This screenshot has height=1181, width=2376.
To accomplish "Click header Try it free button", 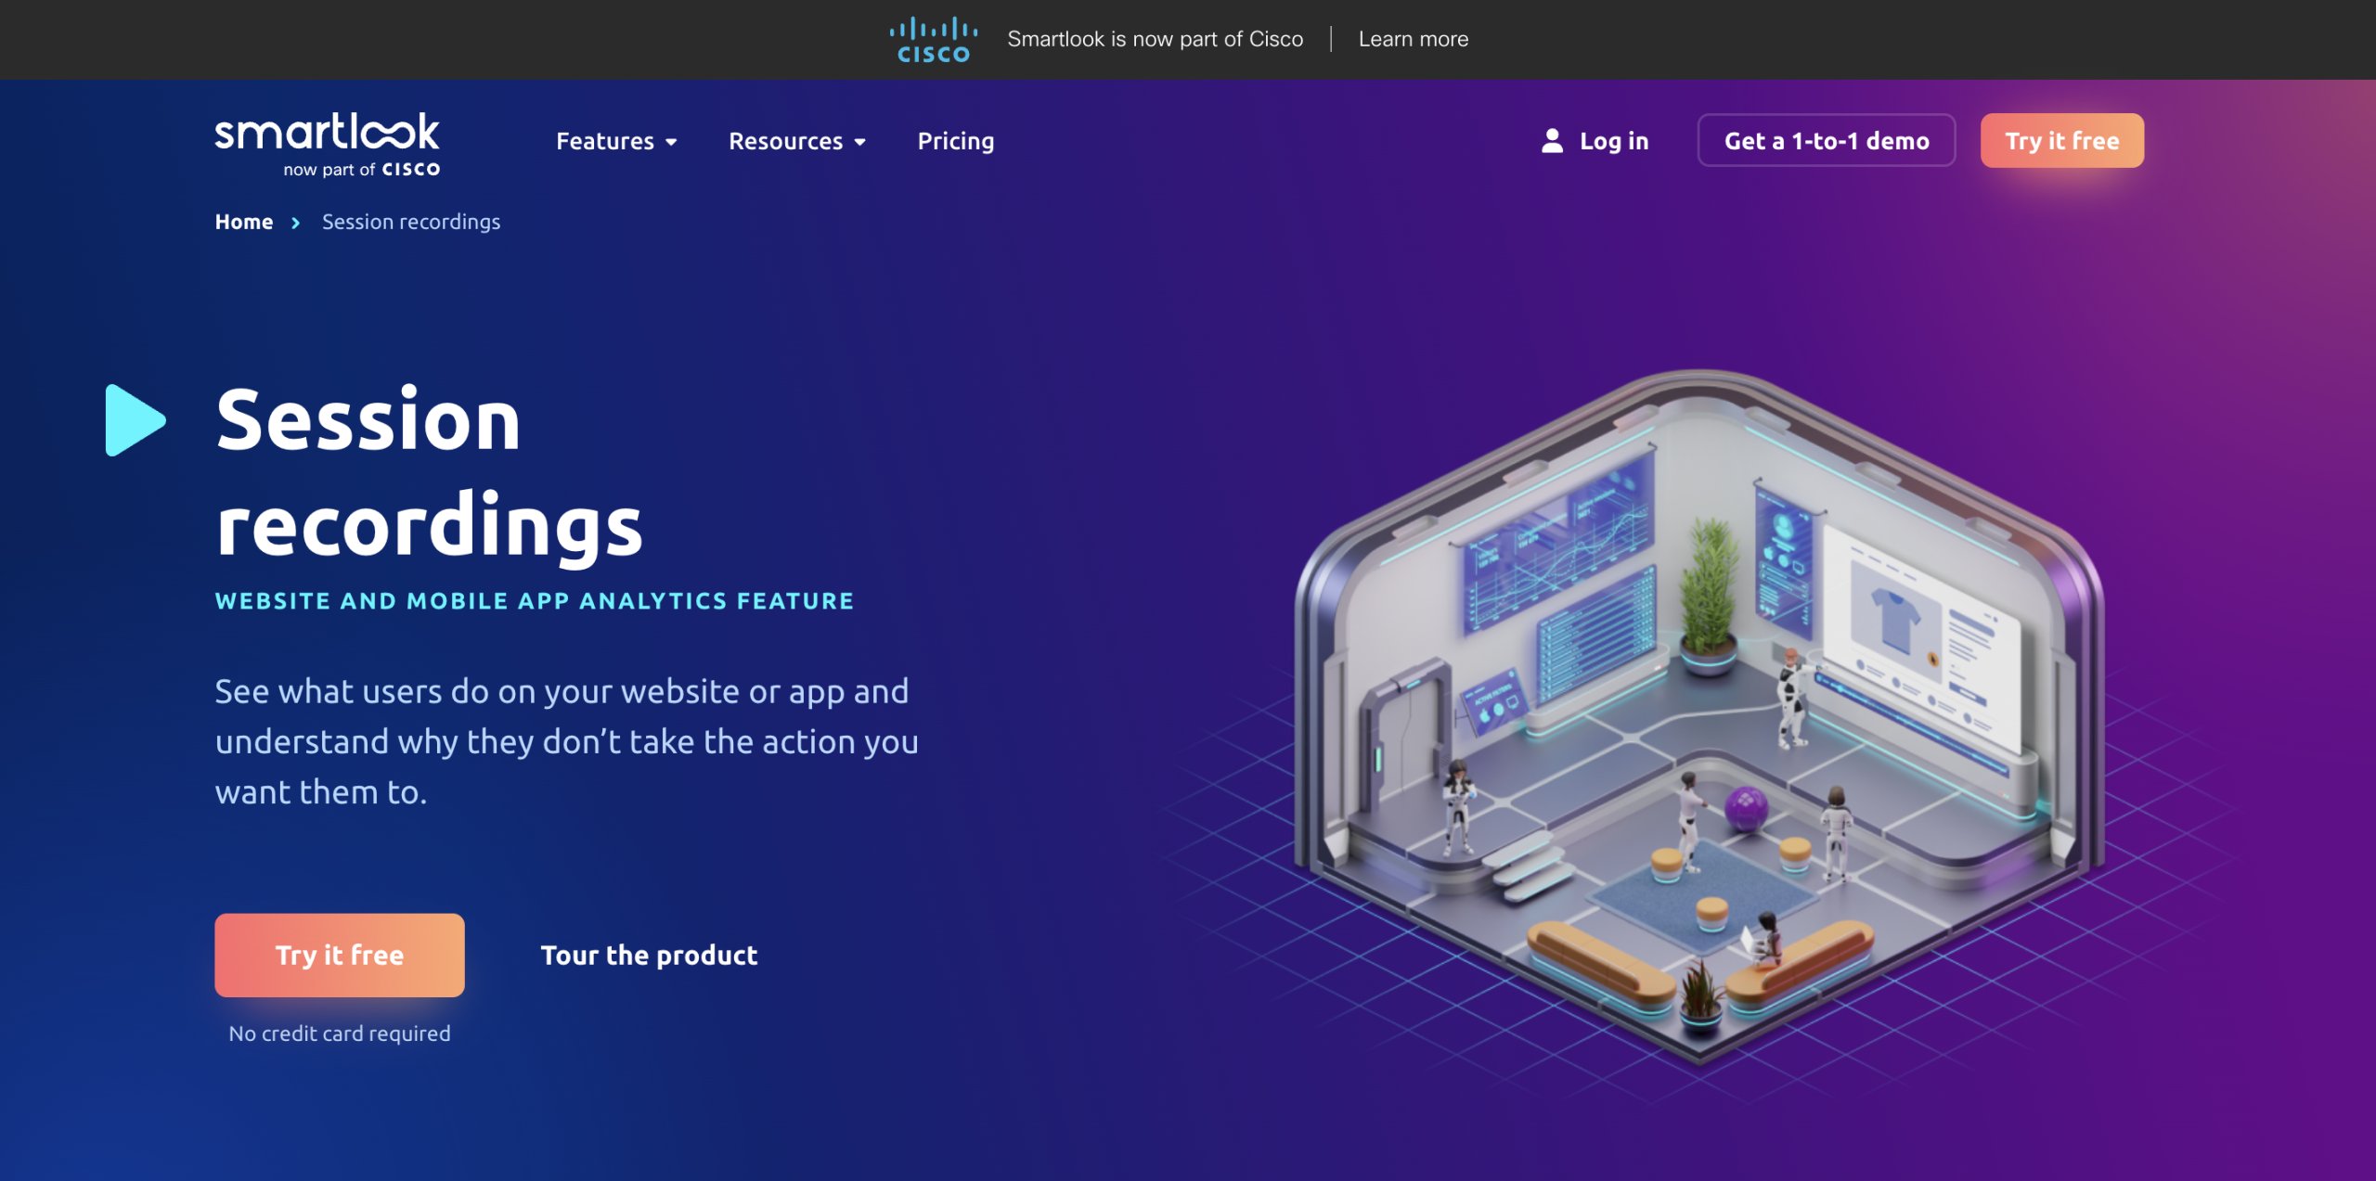I will [x=2061, y=141].
